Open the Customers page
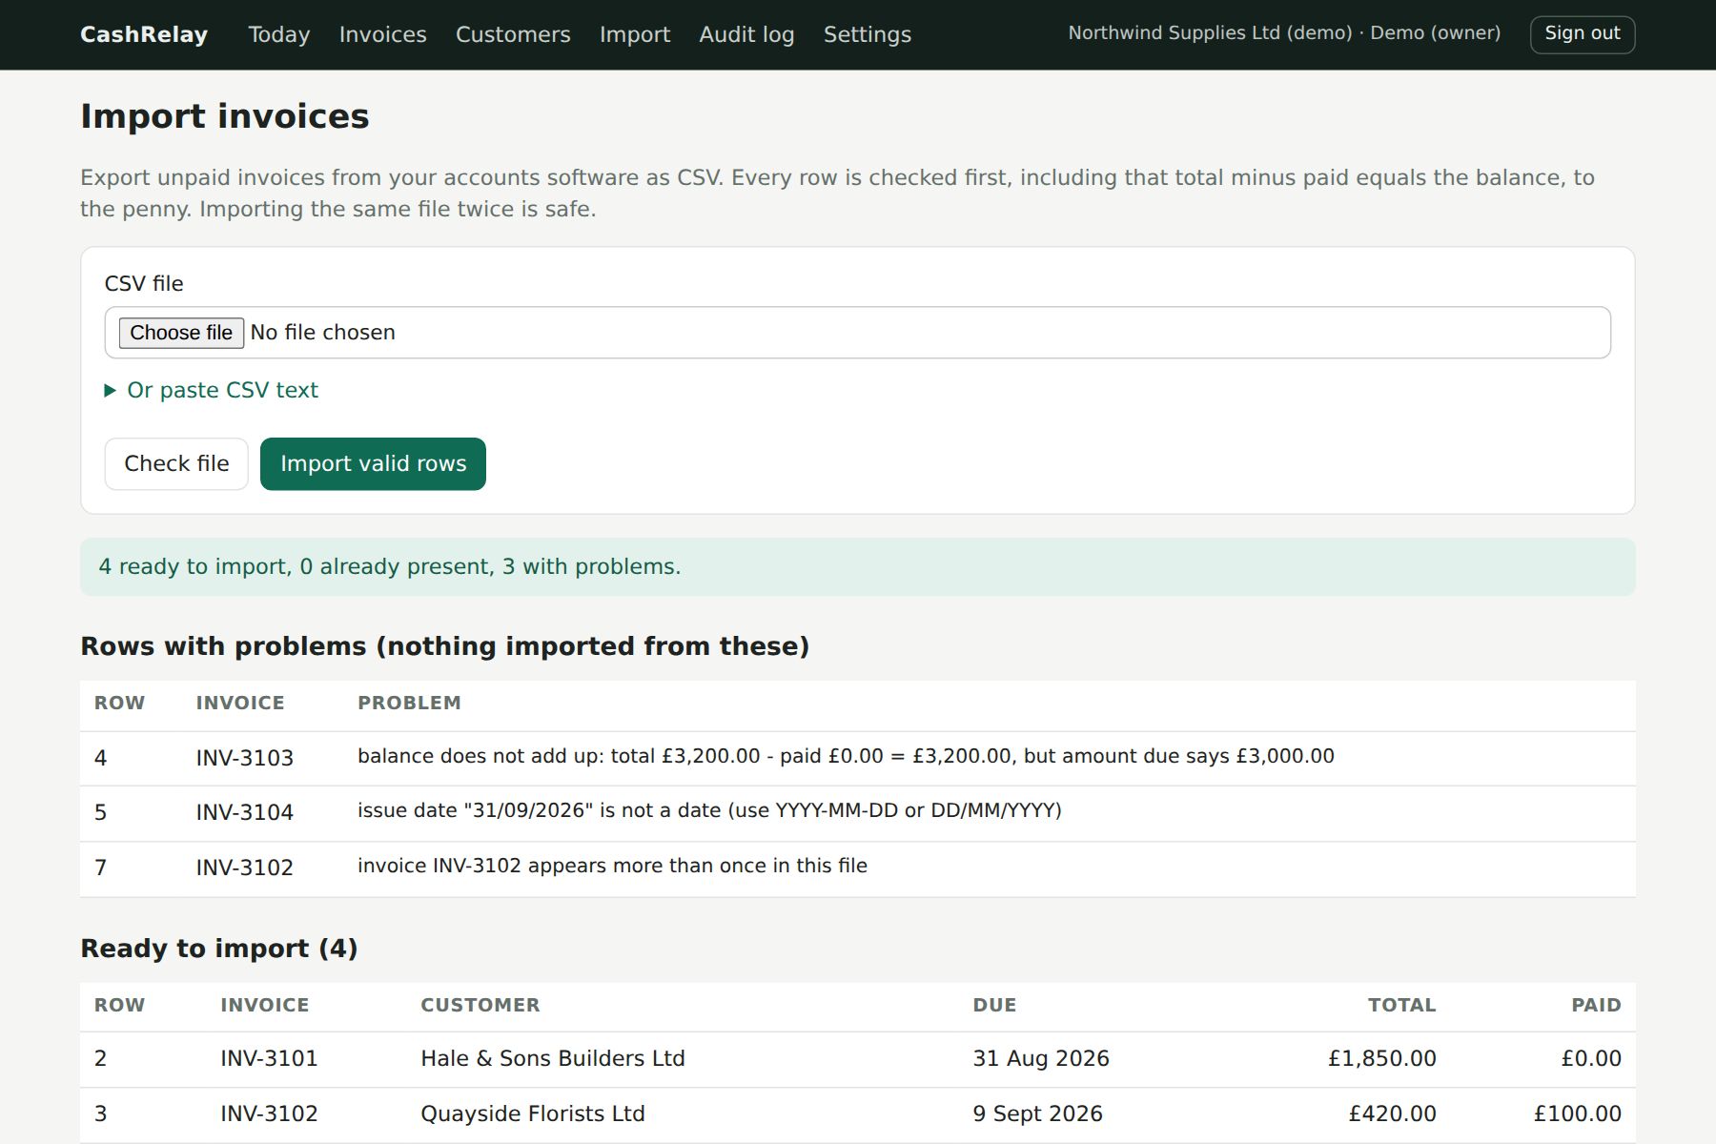 (513, 34)
